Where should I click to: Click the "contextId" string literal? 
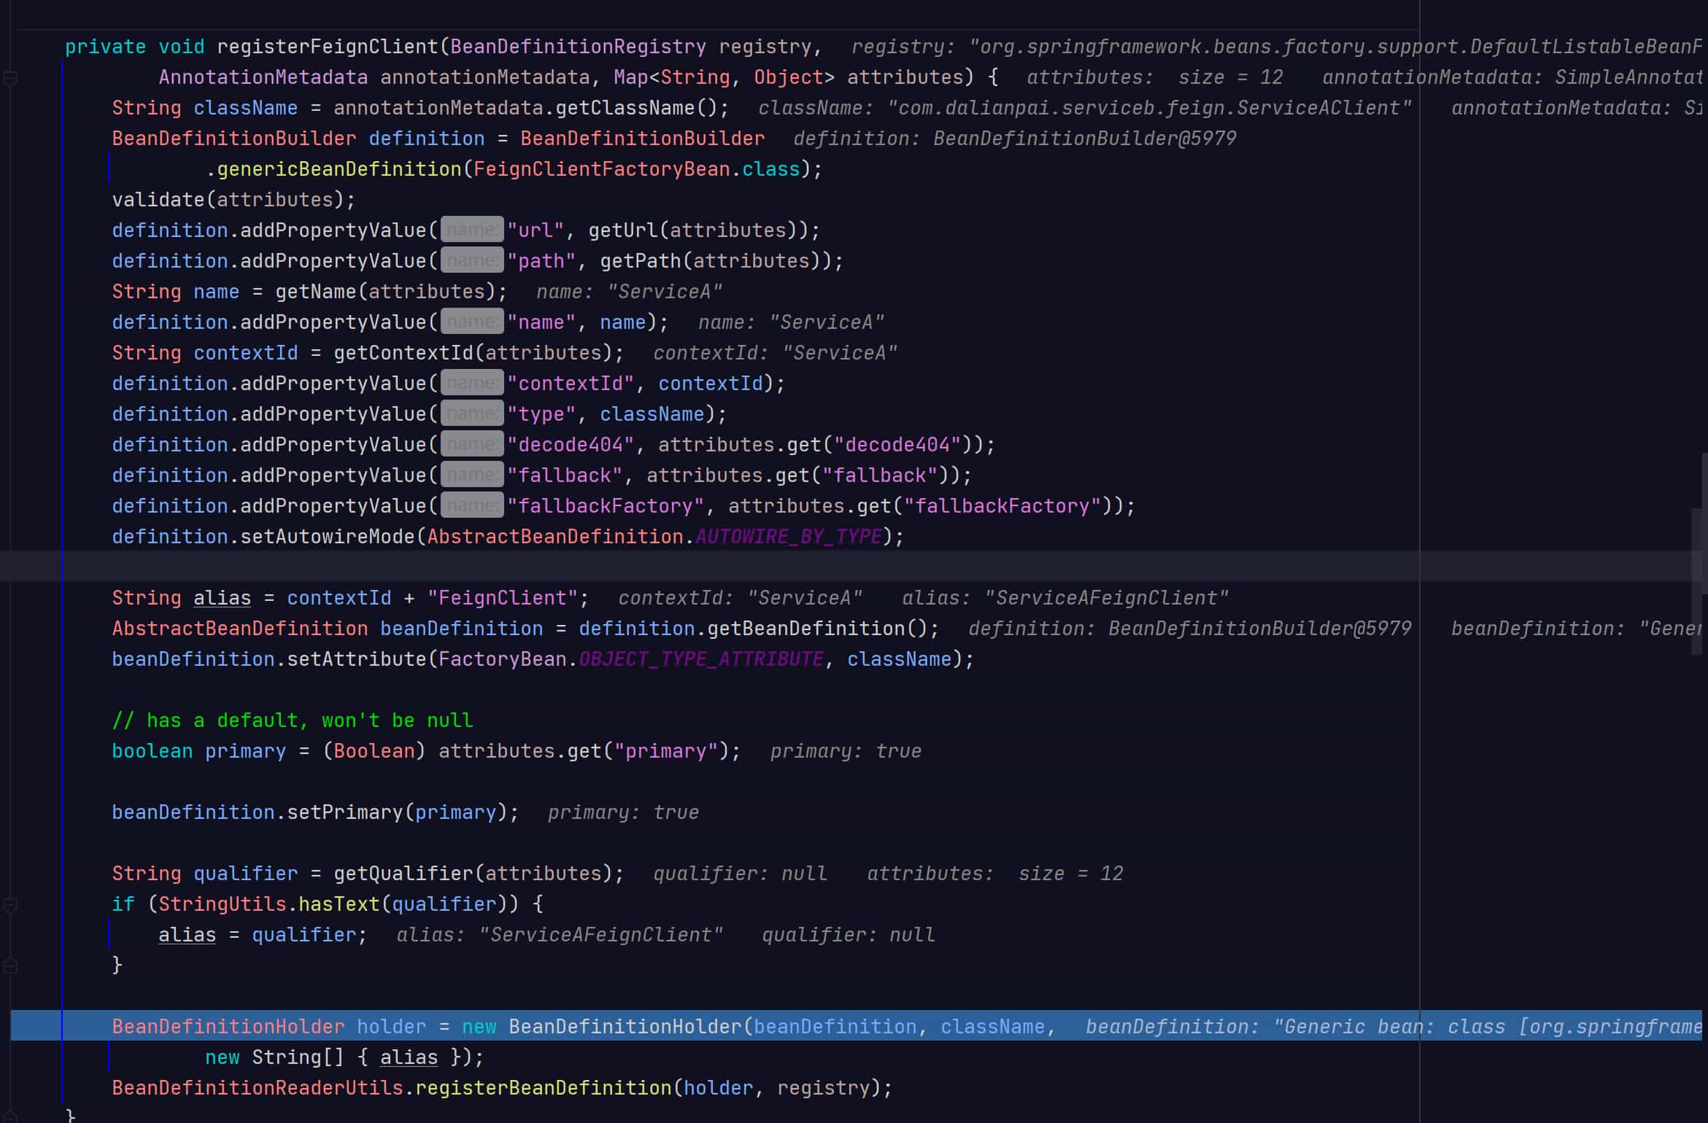coord(571,384)
